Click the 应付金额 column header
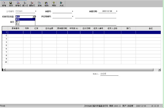Viewport: 164px width, 108px height. (x=49, y=28)
